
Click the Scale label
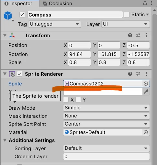(15, 62)
